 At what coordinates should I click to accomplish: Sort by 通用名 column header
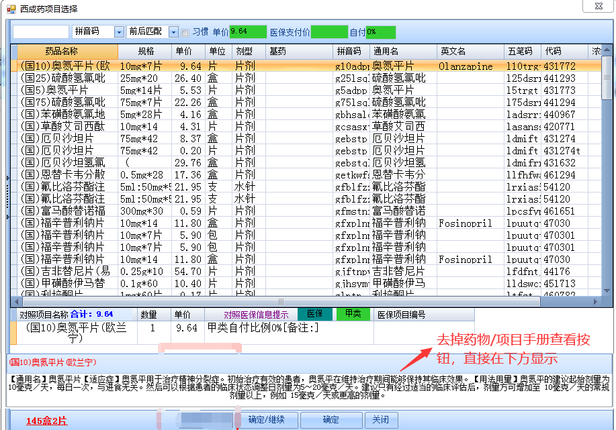pos(403,52)
